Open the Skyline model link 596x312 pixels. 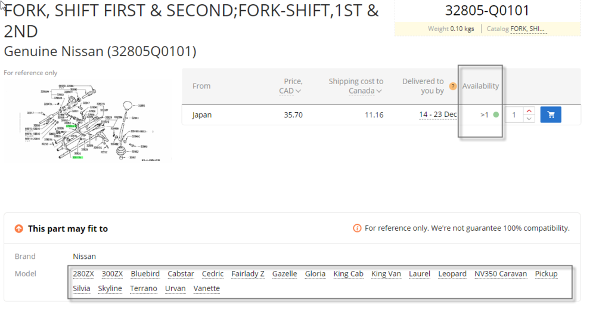(x=110, y=288)
